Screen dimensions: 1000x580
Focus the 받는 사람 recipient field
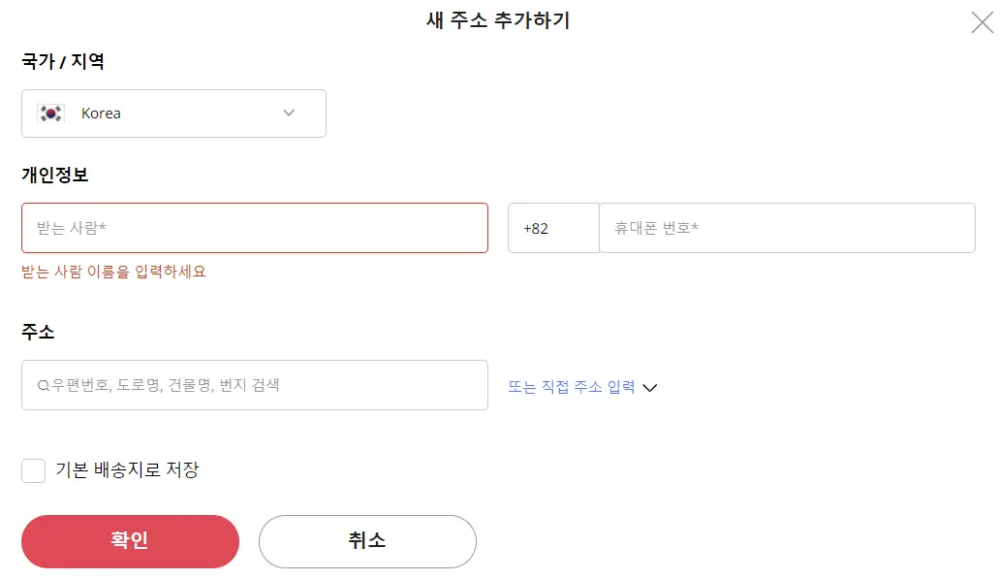255,227
